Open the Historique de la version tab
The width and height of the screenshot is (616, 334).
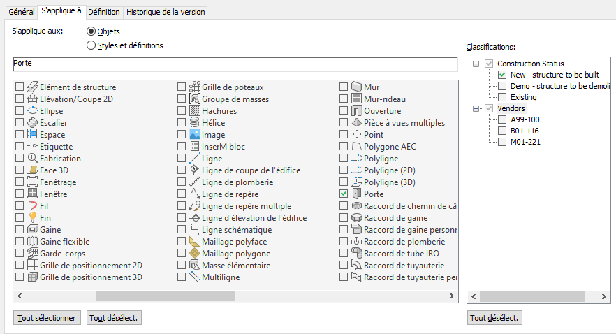[166, 12]
